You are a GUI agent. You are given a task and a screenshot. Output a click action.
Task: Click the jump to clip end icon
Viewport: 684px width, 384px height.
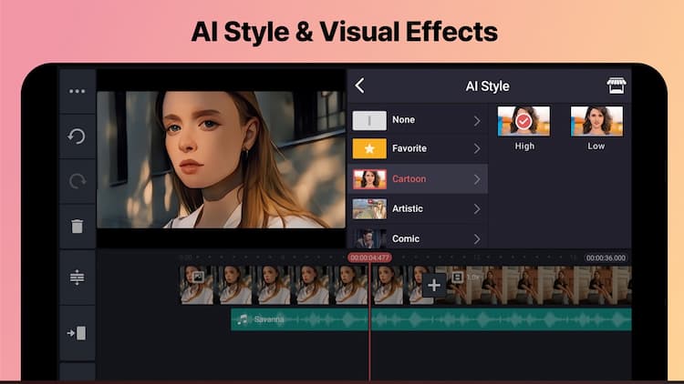click(x=77, y=333)
